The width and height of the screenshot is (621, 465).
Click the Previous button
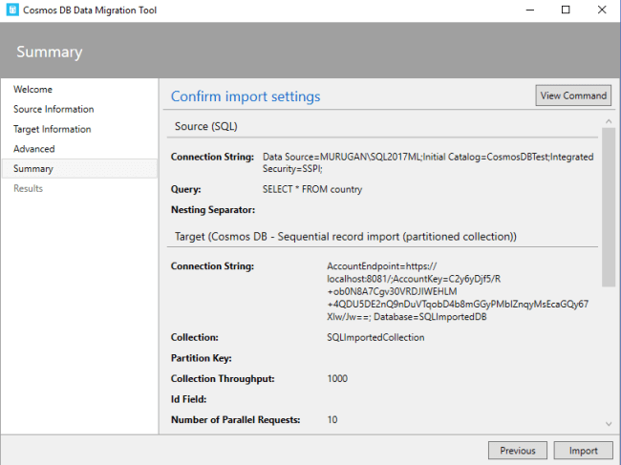(518, 451)
